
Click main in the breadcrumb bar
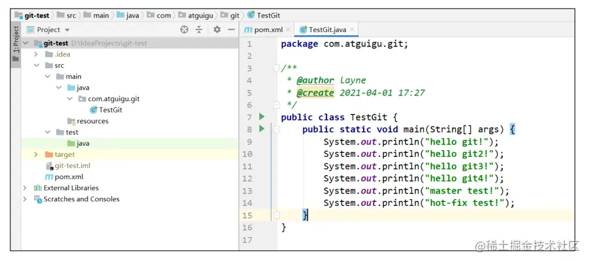(x=101, y=16)
